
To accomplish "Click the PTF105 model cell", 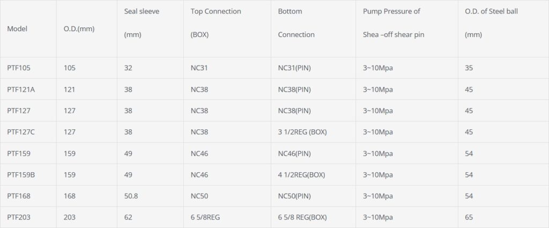I will click(19, 68).
